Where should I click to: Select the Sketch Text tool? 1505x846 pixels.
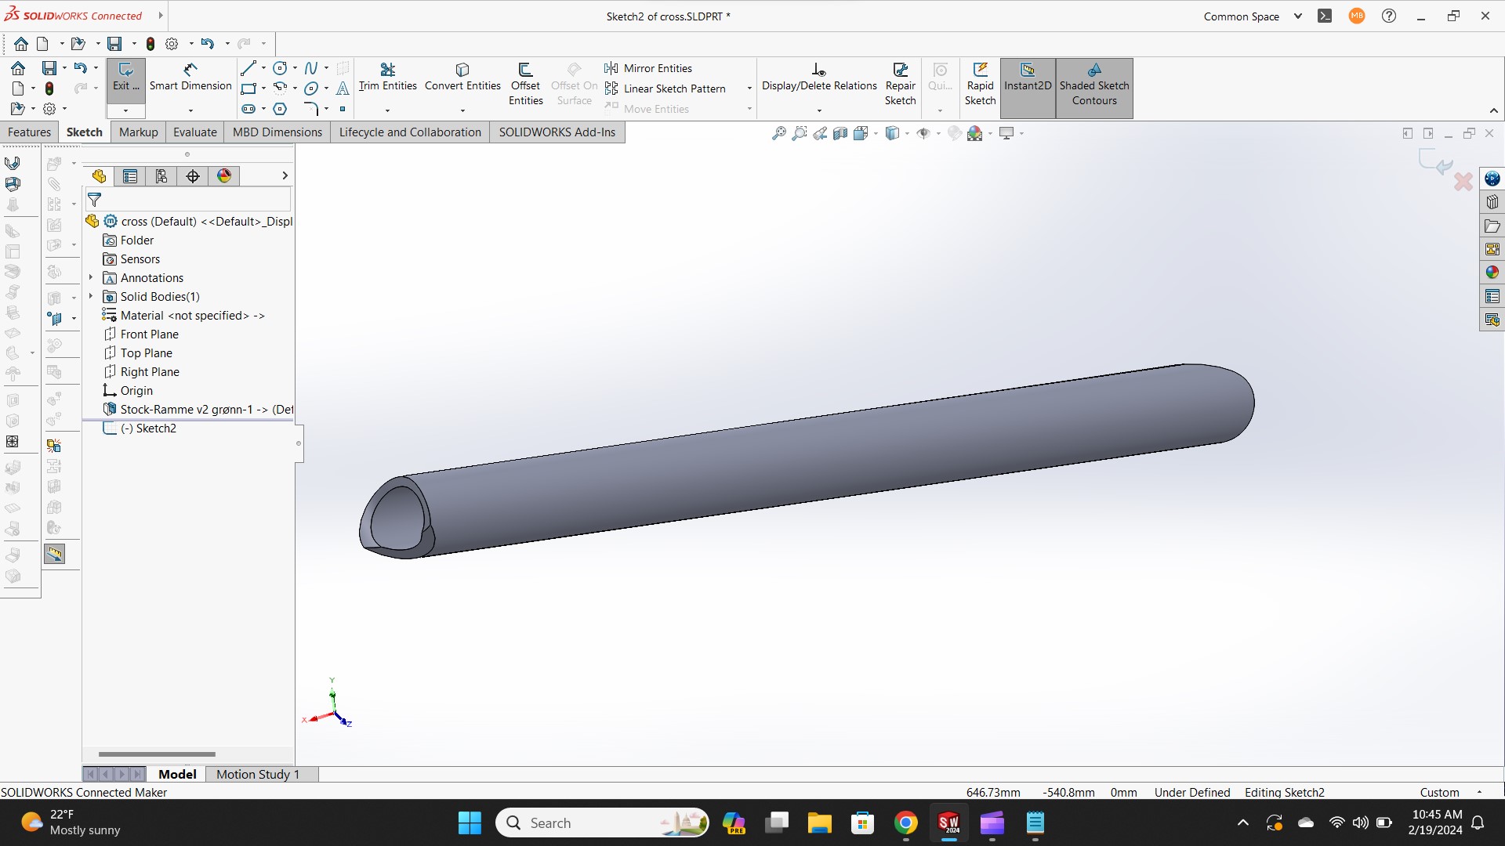click(x=343, y=89)
